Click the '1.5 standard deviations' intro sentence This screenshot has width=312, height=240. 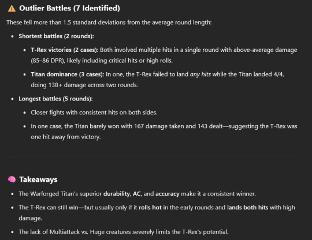(109, 22)
